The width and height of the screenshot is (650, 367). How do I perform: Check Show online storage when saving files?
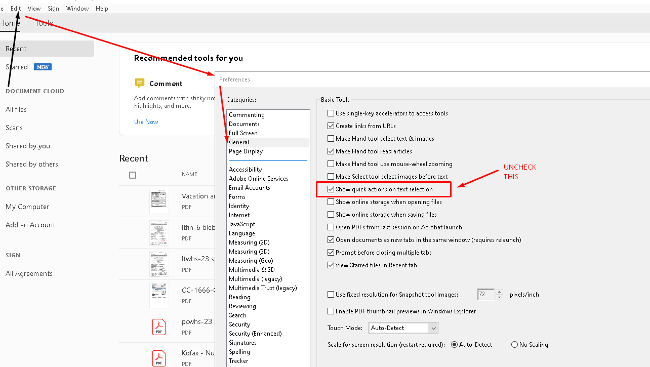[331, 215]
